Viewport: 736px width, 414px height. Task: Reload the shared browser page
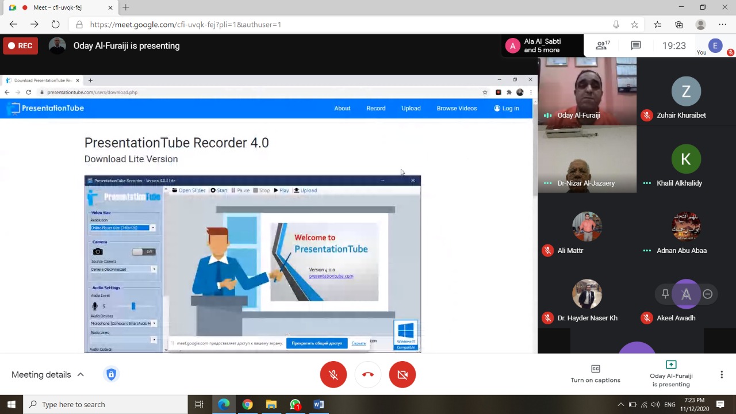tap(28, 92)
